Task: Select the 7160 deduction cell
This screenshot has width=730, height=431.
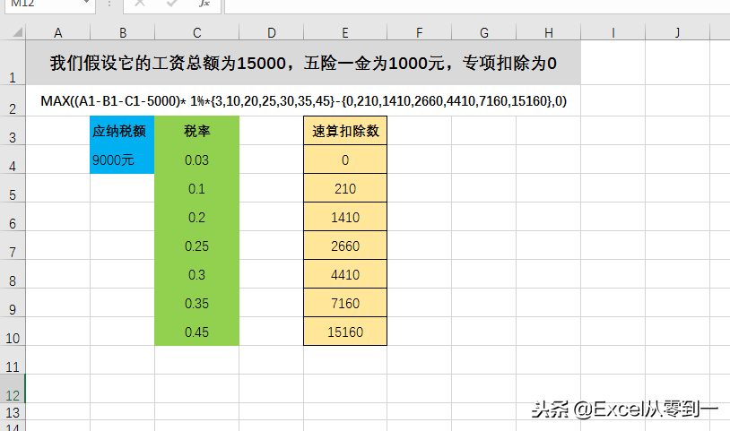Action: 345,303
